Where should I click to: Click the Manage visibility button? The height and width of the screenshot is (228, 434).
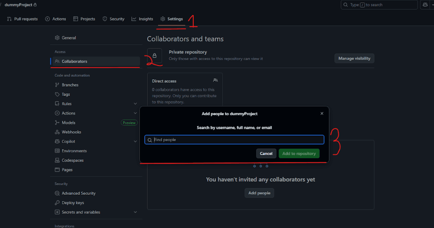click(x=354, y=58)
